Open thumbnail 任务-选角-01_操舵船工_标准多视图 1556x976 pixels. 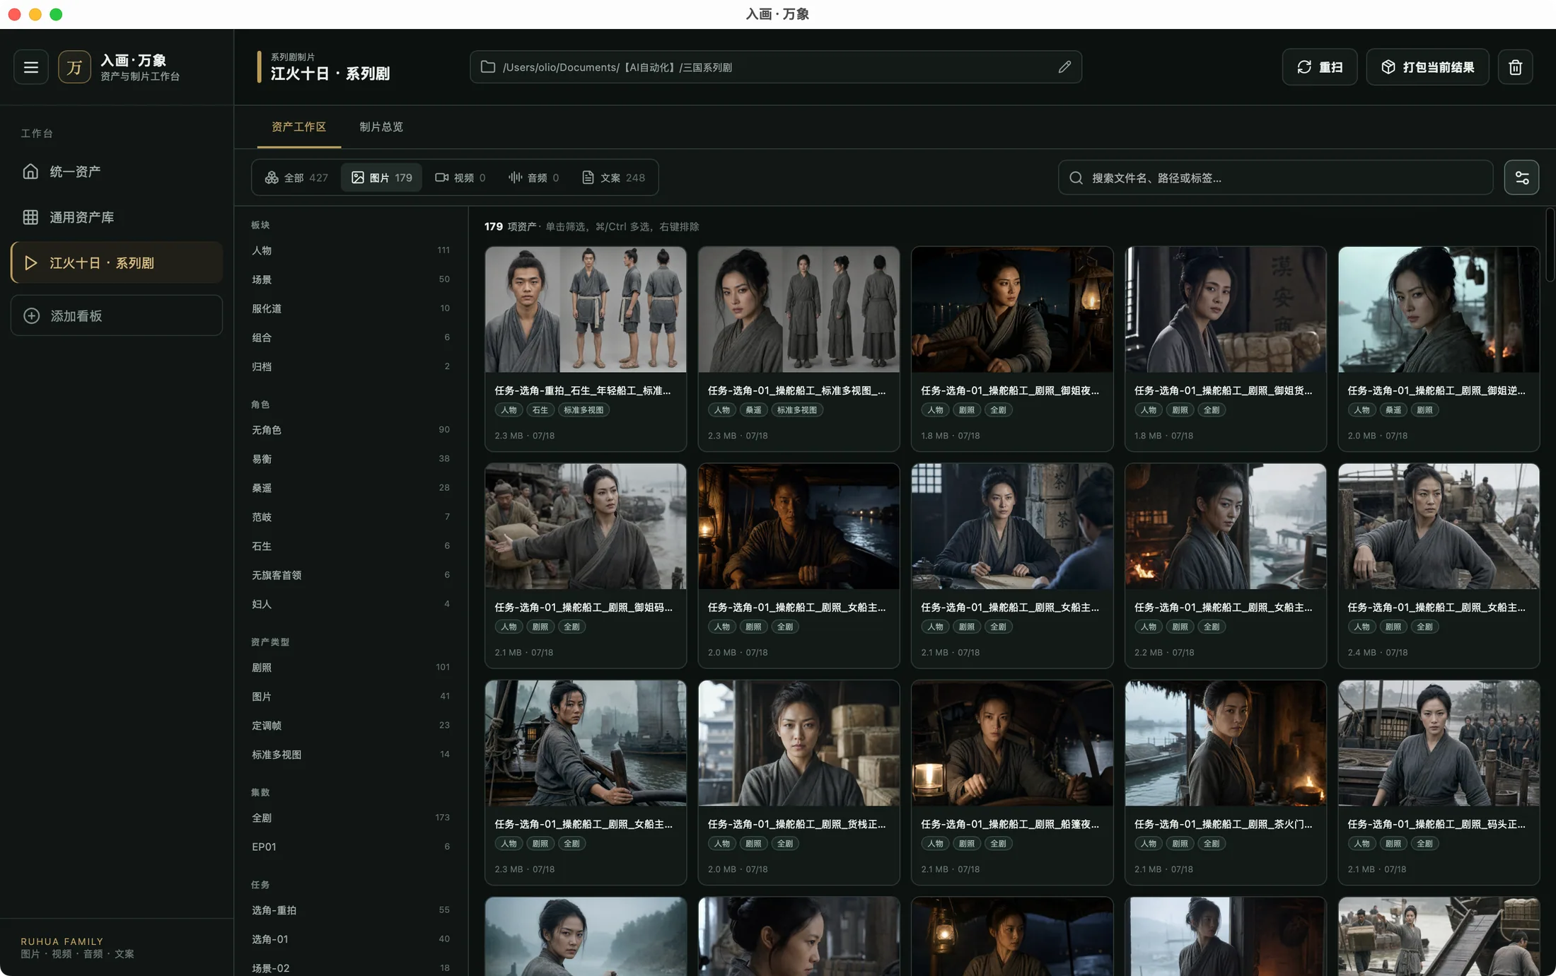click(x=799, y=309)
